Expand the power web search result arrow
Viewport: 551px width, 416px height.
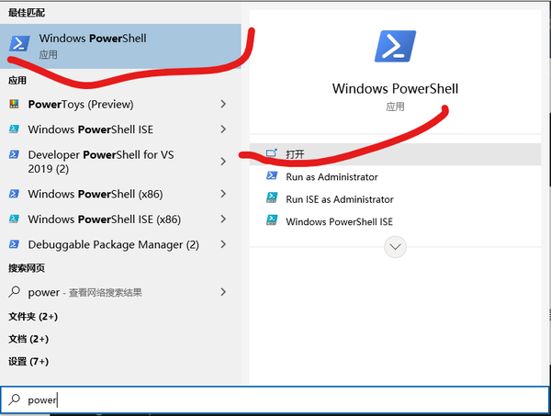pos(223,292)
